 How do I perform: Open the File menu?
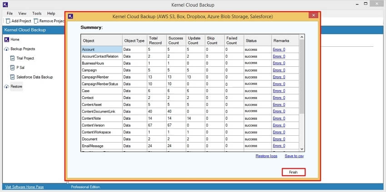(10, 13)
